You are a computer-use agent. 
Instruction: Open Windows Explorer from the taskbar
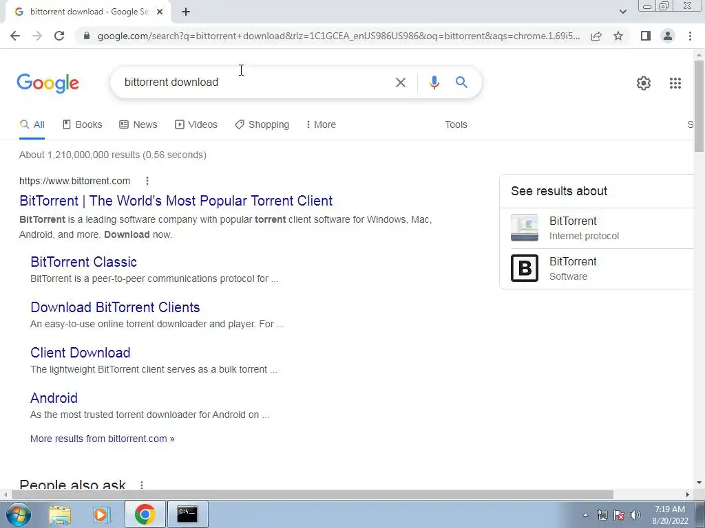[60, 514]
